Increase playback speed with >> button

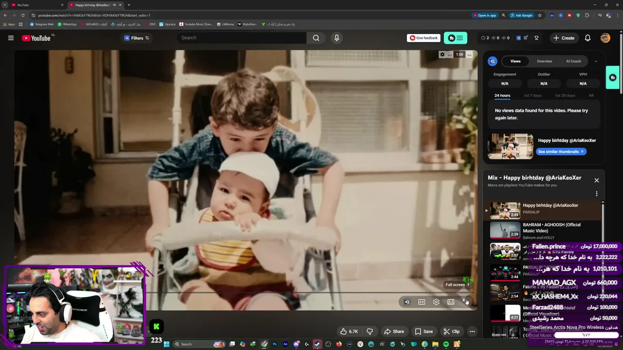click(469, 55)
